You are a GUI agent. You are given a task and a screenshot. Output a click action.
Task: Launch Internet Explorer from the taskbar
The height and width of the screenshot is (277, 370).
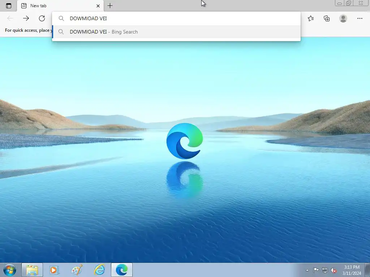pyautogui.click(x=99, y=270)
